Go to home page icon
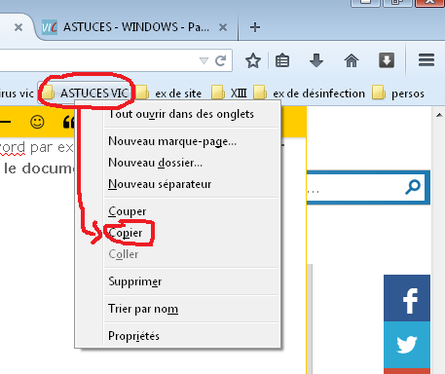The width and height of the screenshot is (445, 374). [x=352, y=60]
